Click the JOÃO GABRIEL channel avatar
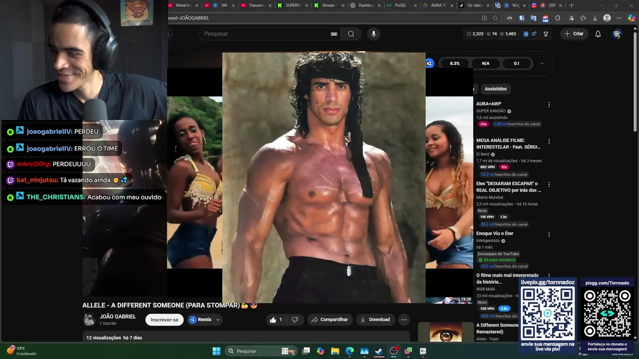Screen dimensions: 639x359 (x=89, y=320)
